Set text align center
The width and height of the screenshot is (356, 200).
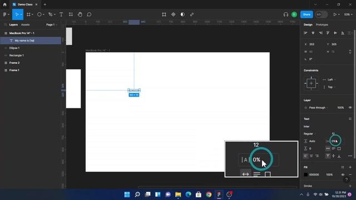point(311,156)
